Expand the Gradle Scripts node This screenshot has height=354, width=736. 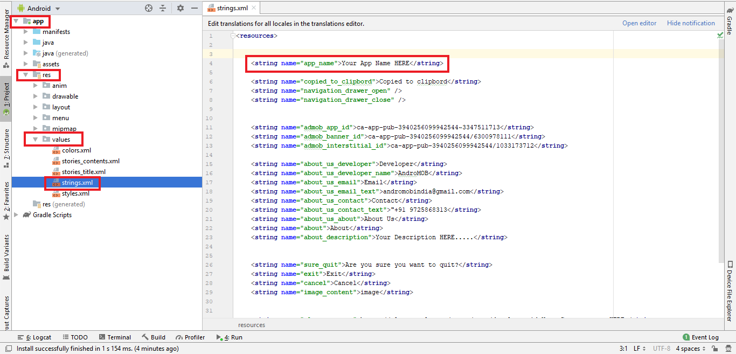click(16, 215)
